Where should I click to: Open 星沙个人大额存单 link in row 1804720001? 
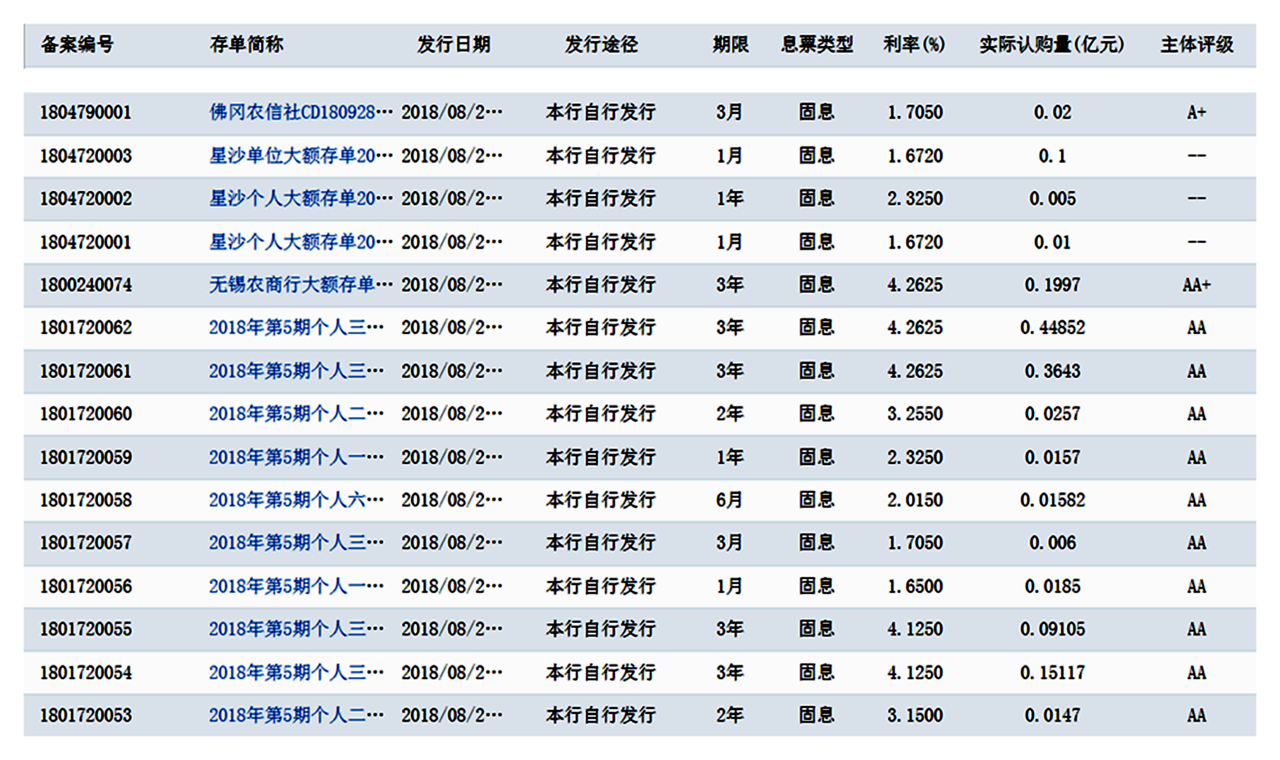point(301,242)
